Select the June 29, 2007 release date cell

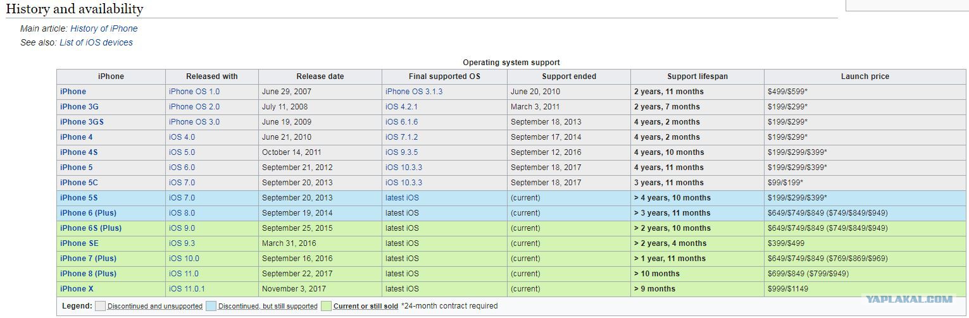(x=320, y=92)
